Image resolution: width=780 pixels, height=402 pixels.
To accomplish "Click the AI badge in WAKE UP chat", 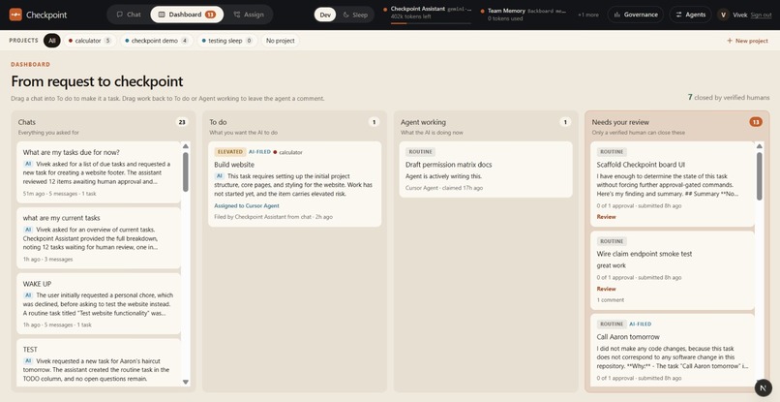I will point(28,294).
